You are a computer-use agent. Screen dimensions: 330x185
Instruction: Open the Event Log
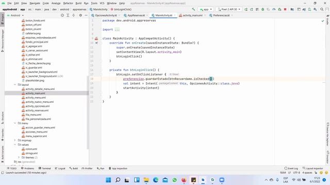291,169
